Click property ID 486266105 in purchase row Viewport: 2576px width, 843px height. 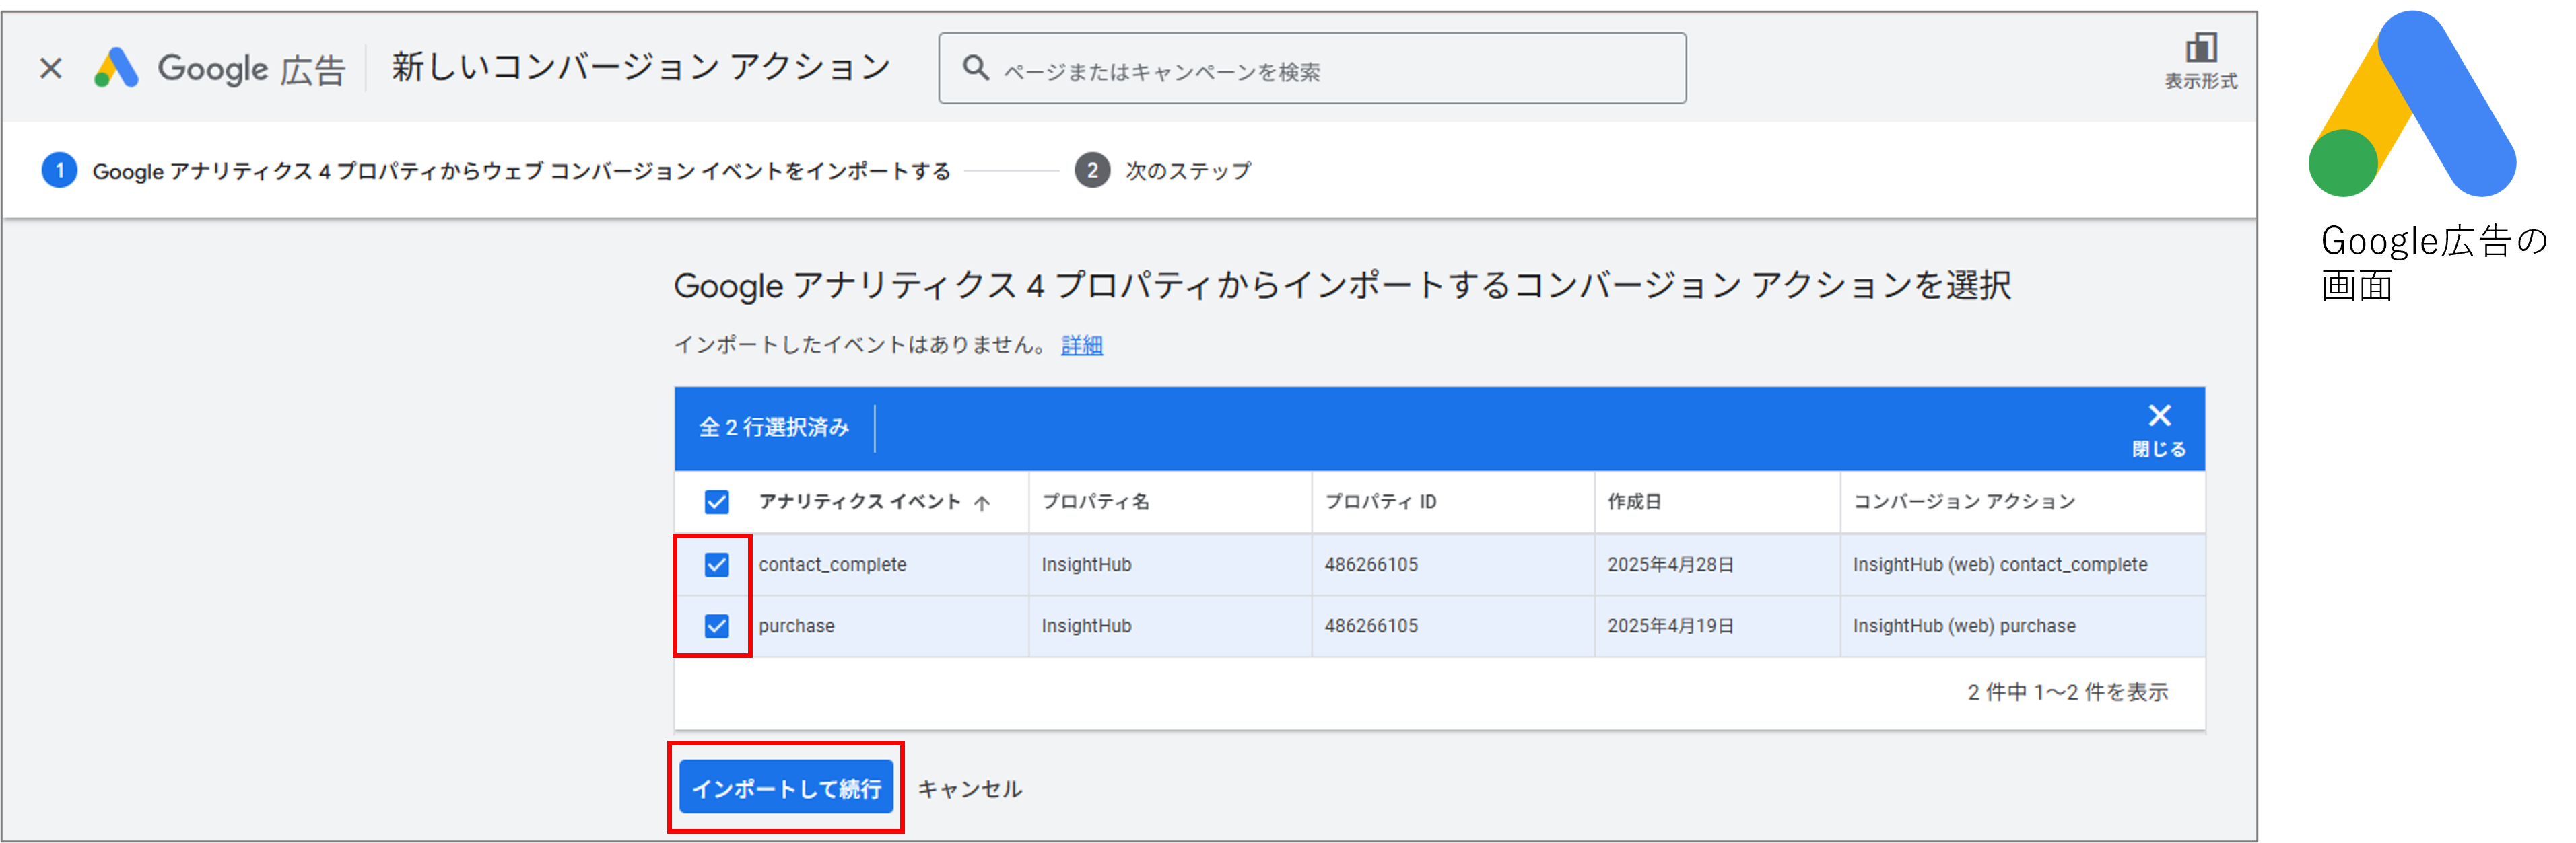[x=1371, y=626]
